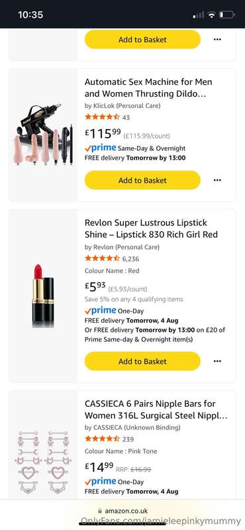Tap the Wi-Fi status icon

[211, 15]
